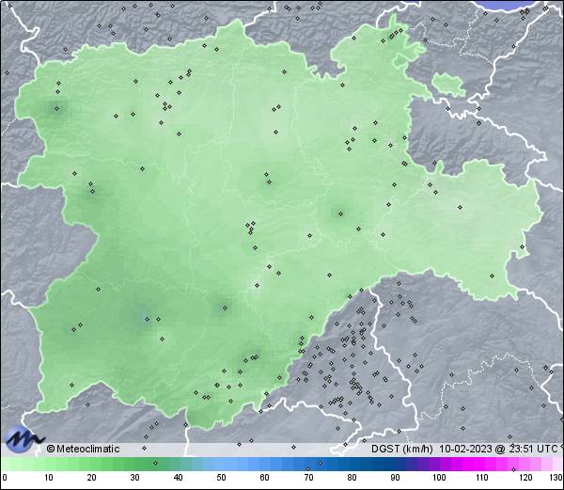Click the 23:51 UTC timestamp
Screen dimensions: 564x490
point(531,449)
